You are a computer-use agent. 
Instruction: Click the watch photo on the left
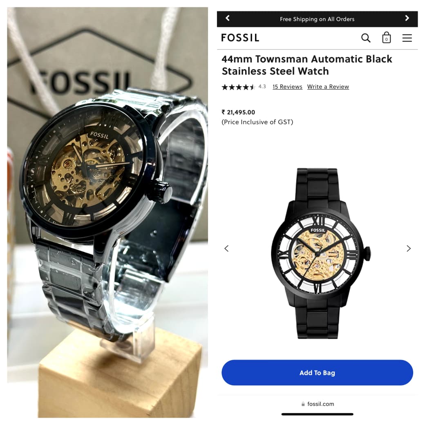pos(107,212)
